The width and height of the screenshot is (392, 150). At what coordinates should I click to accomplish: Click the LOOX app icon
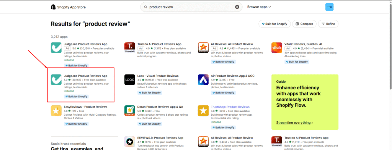point(130,79)
